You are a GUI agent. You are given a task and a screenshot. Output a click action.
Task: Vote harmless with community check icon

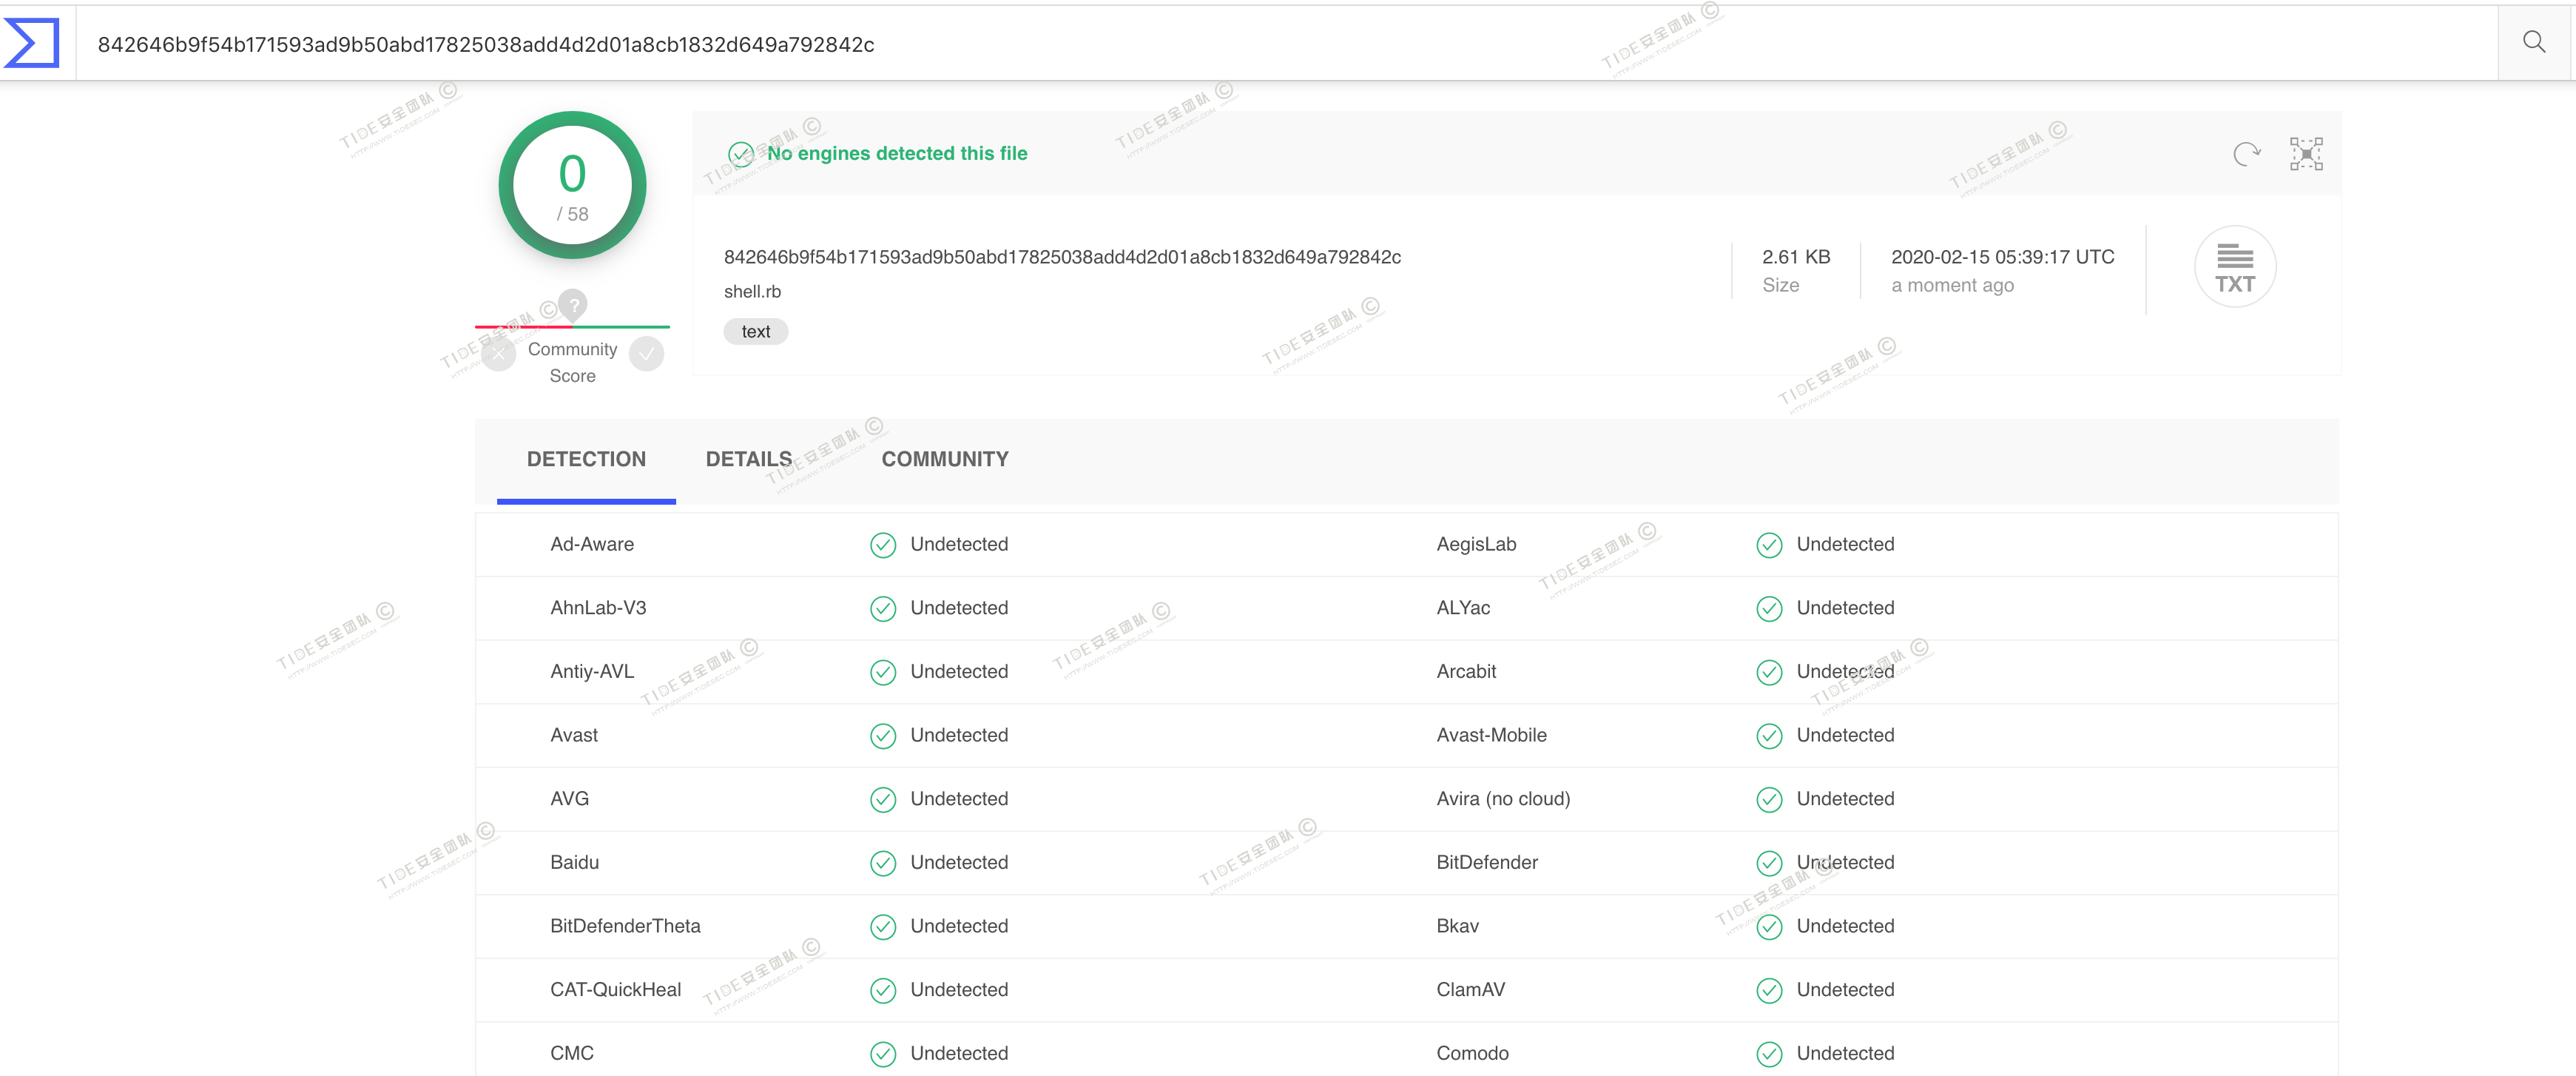647,354
